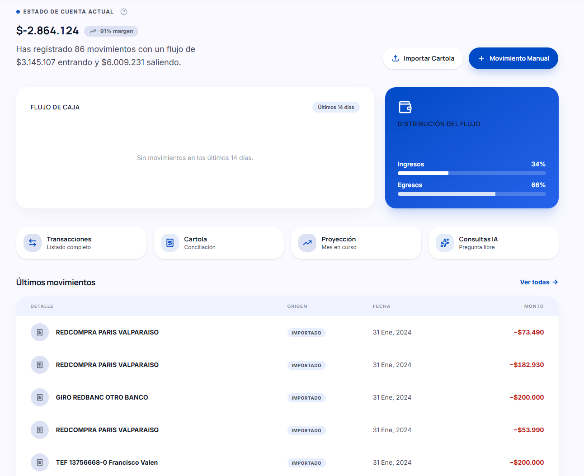Click receipt icon of the -$53.990 row
The width and height of the screenshot is (584, 476).
point(40,430)
